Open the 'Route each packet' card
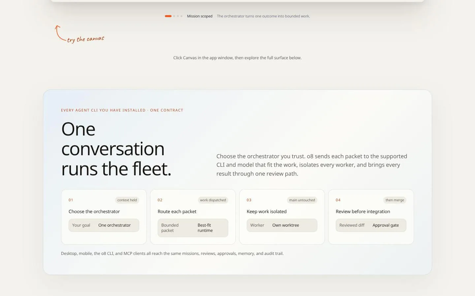The height and width of the screenshot is (296, 475). tap(193, 217)
